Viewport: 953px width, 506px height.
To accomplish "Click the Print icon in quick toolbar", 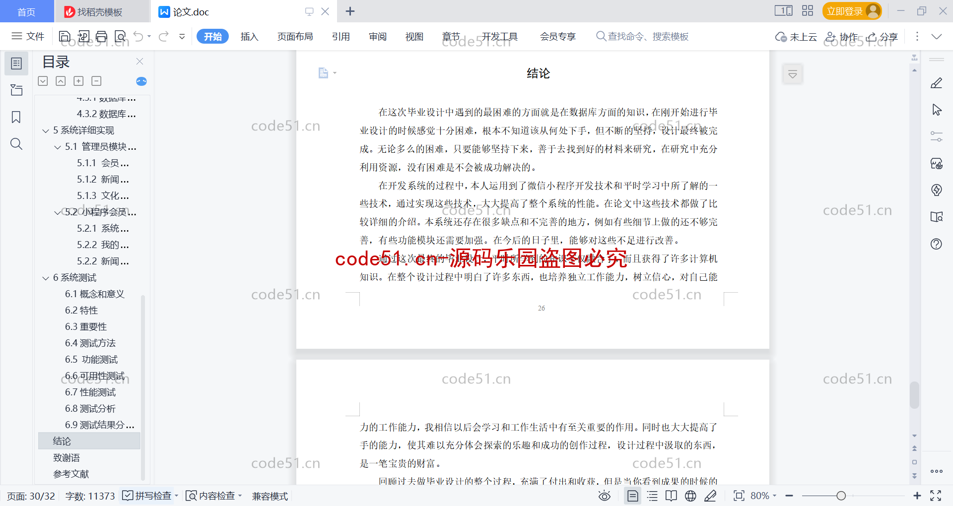I will tap(102, 36).
